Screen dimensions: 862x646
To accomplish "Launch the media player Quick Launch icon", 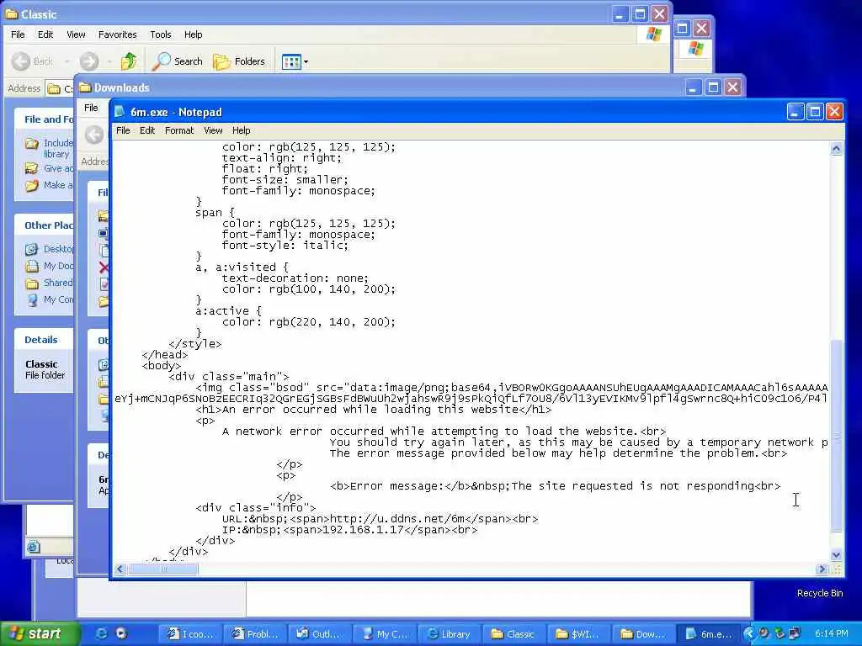I will 121,634.
